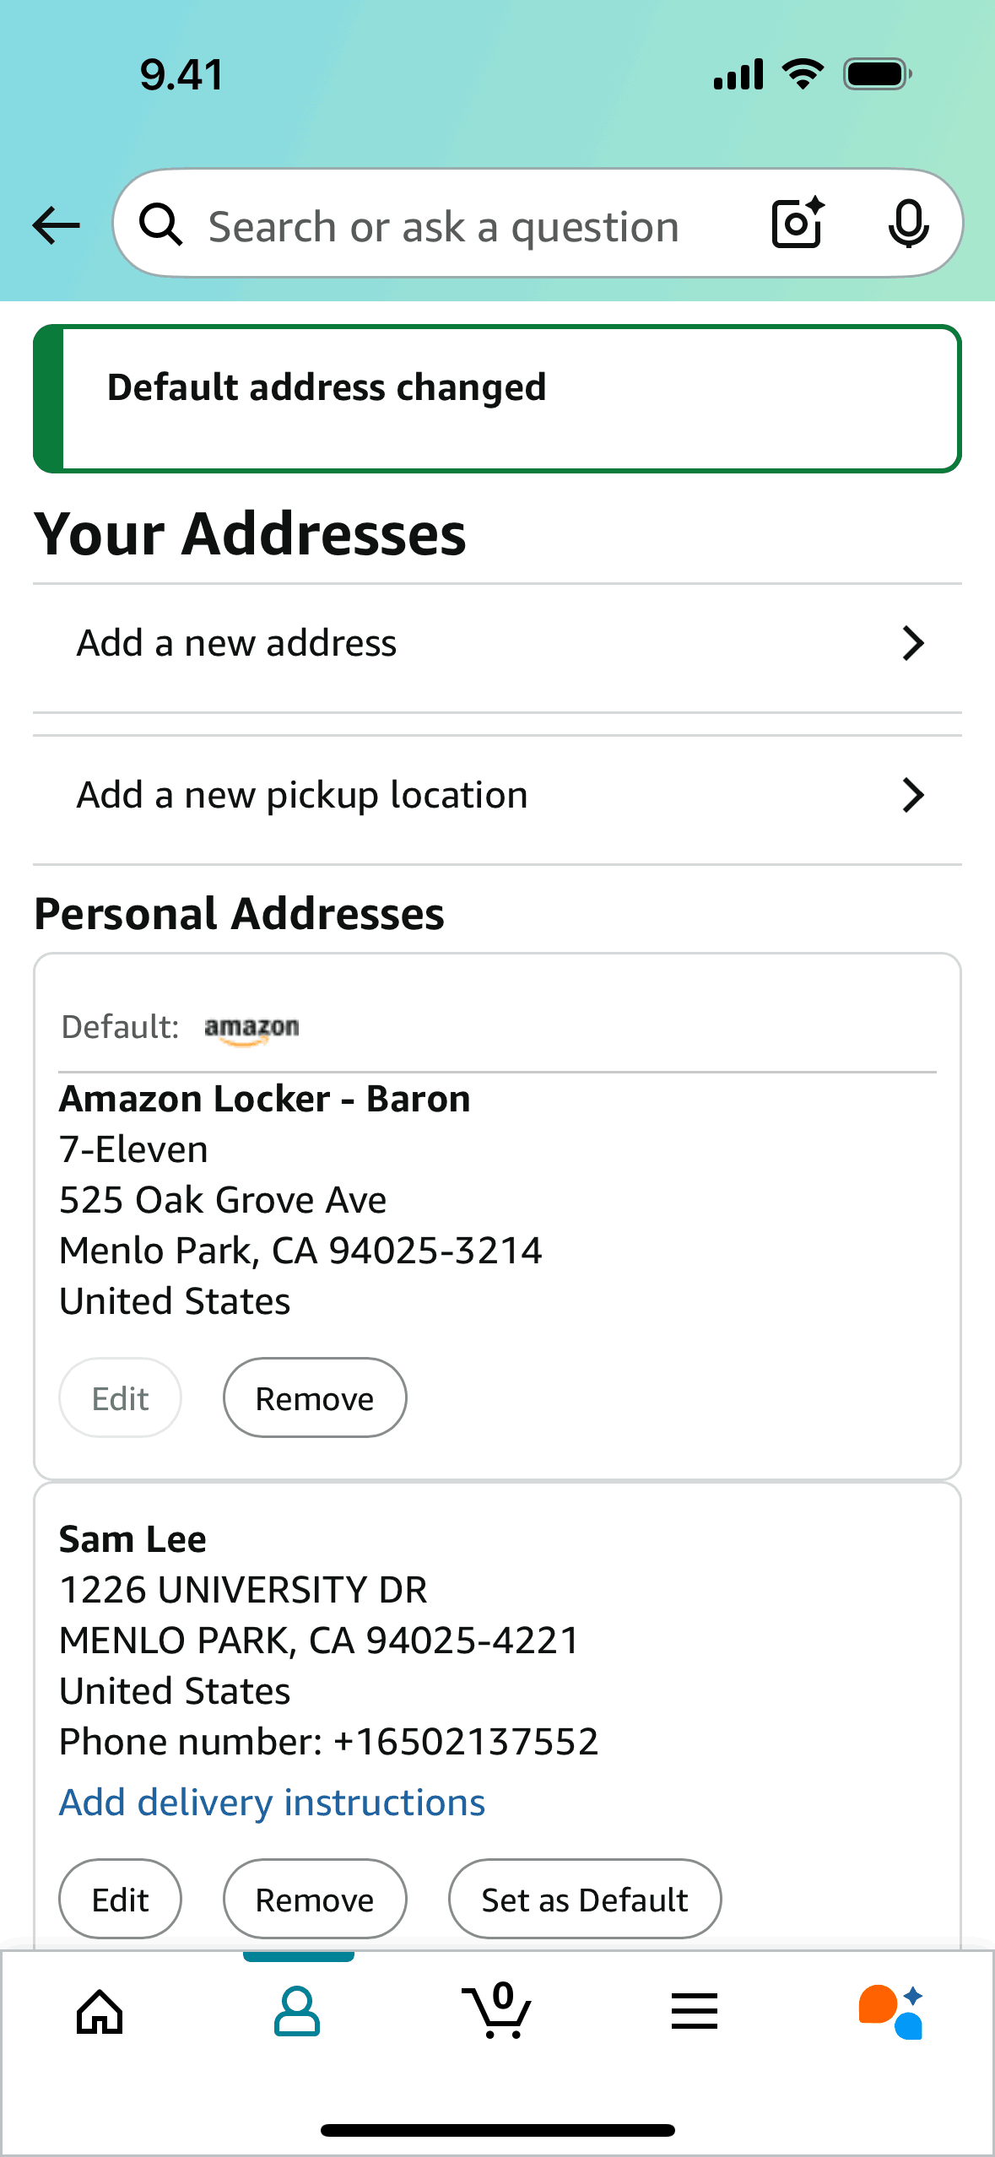The height and width of the screenshot is (2157, 995).
Task: Open the shopping cart icon
Action: point(497,2012)
